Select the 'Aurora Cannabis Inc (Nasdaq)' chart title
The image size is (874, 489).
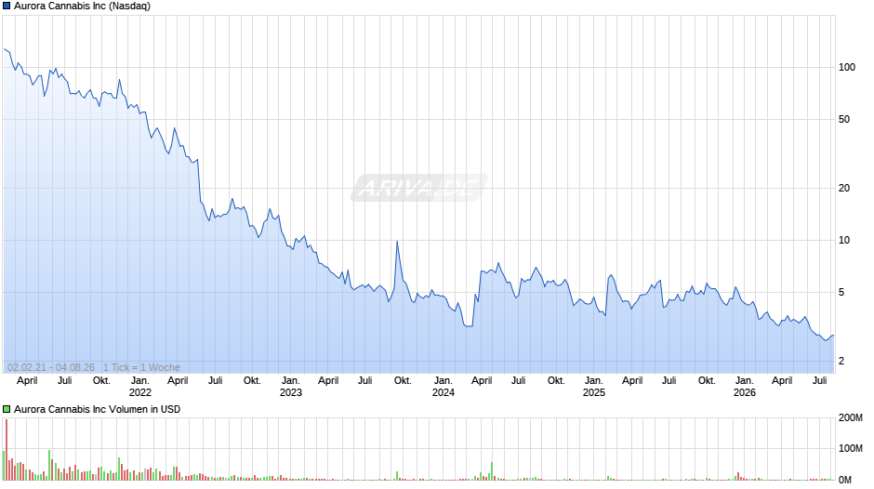tap(82, 7)
